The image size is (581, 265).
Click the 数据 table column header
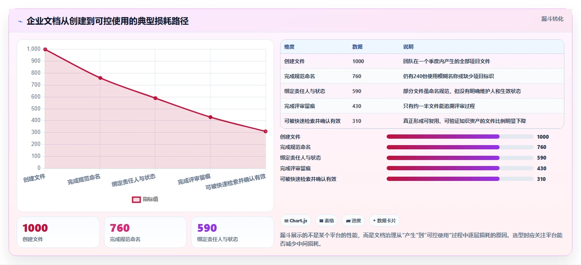point(358,47)
